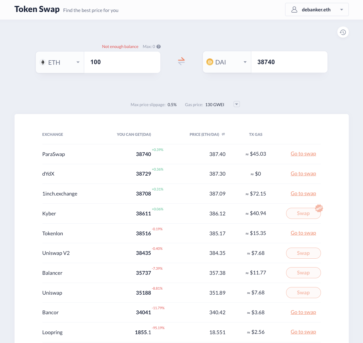Click the EXCHANGE column header
Image resolution: width=363 pixels, height=343 pixels.
point(53,135)
